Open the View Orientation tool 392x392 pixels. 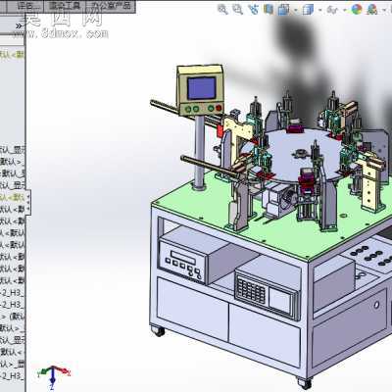pos(283,9)
